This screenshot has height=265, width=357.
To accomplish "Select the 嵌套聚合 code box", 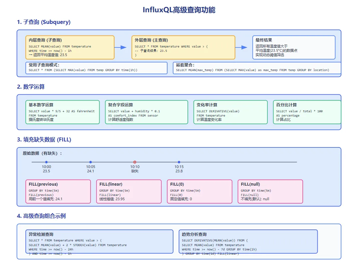I will point(257,68).
